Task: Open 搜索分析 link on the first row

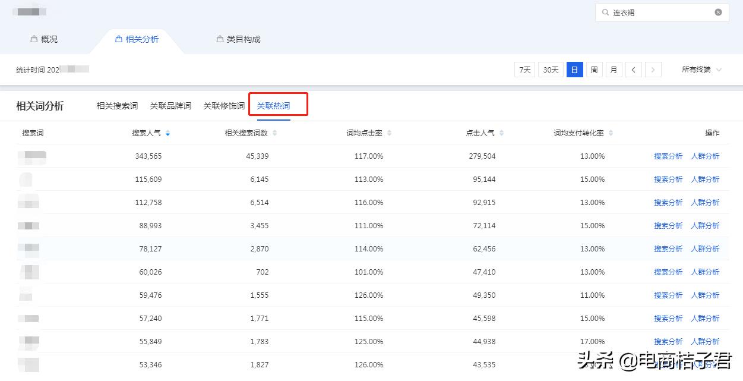Action: (x=668, y=156)
